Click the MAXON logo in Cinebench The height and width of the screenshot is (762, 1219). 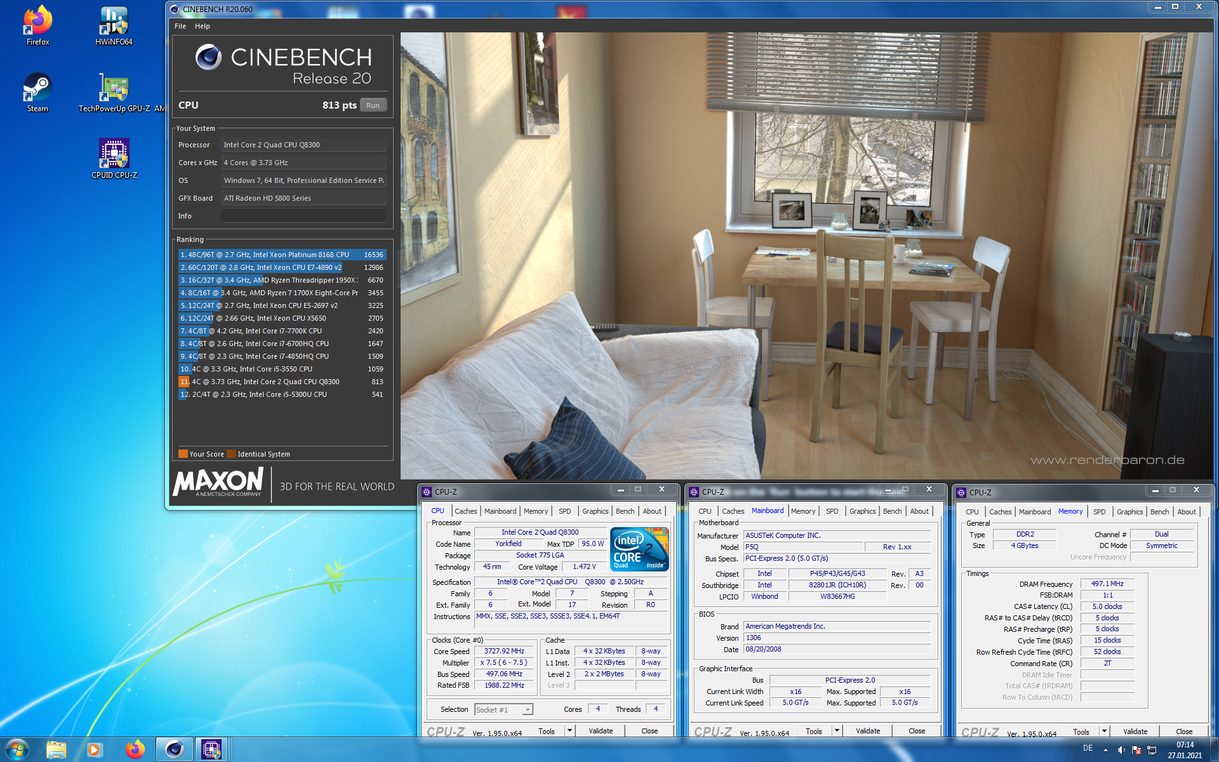(x=218, y=483)
